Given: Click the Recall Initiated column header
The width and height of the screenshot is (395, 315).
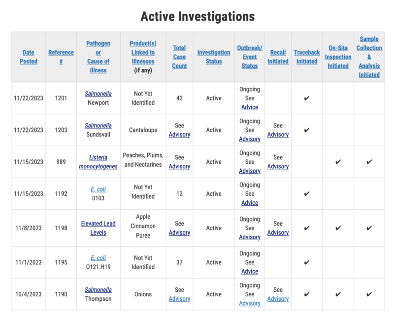Looking at the screenshot, I should 278,57.
